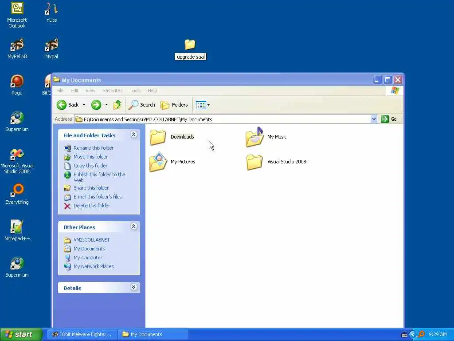The image size is (454, 341).
Task: Click the Start button
Action: coord(21,334)
